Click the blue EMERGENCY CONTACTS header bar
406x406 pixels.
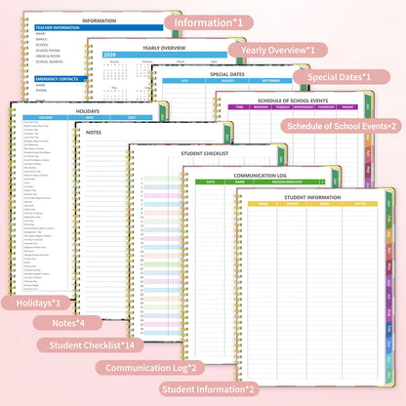pos(61,79)
